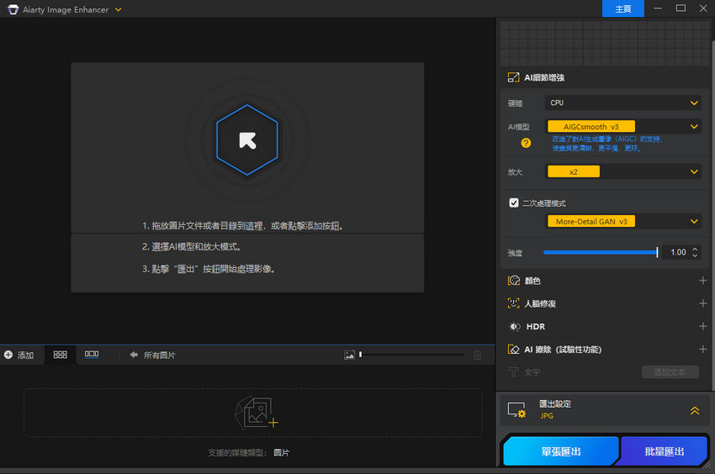Click the hexagon import arrow icon

[x=247, y=140]
